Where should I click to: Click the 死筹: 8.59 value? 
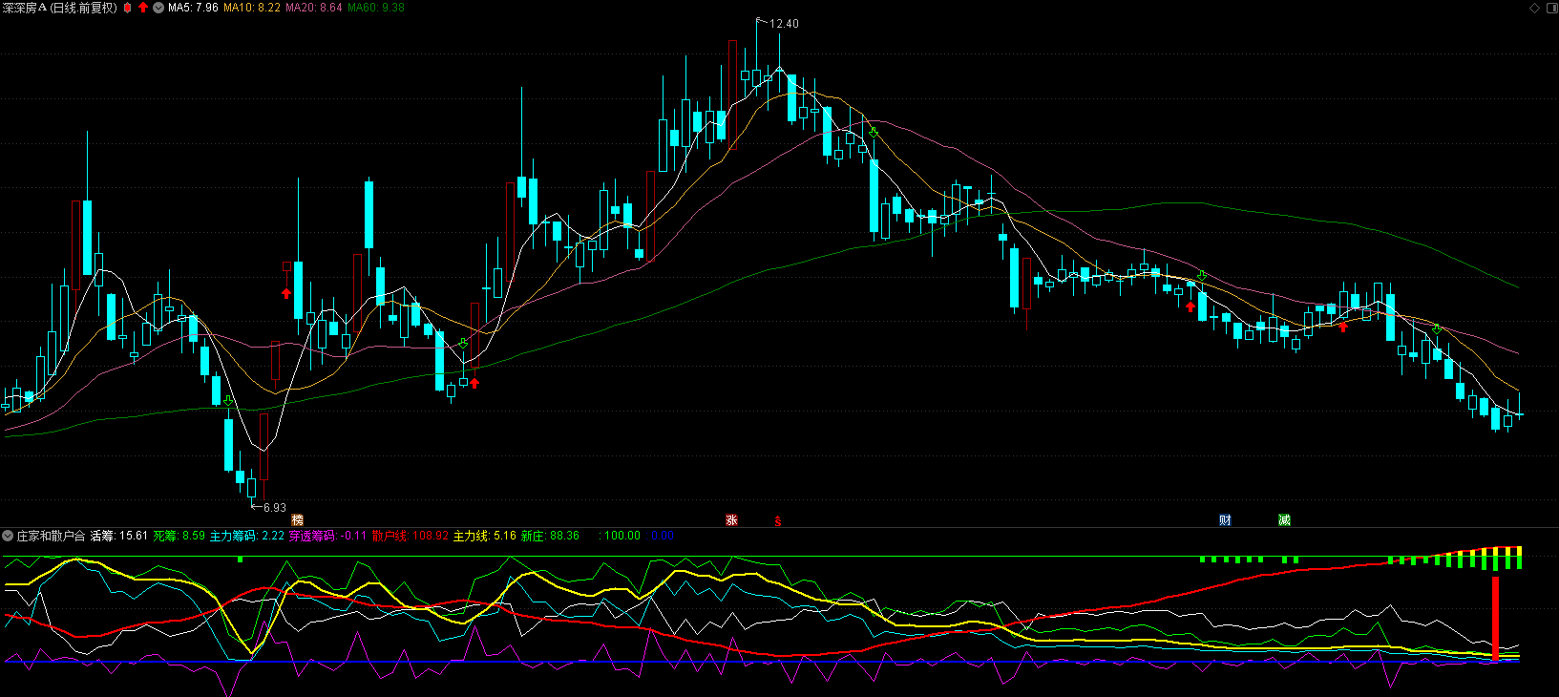tap(179, 536)
